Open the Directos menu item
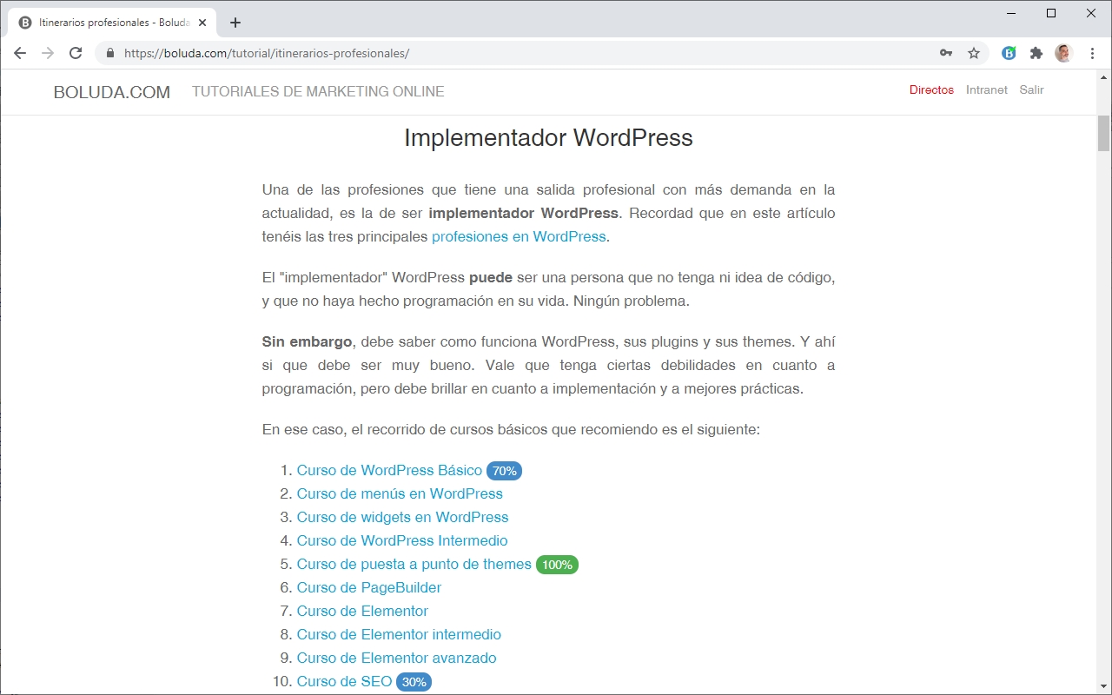The image size is (1112, 695). click(931, 90)
